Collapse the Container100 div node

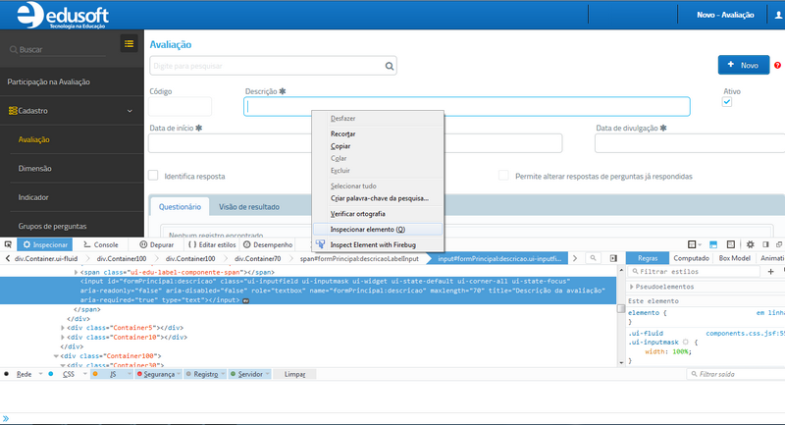coord(56,356)
